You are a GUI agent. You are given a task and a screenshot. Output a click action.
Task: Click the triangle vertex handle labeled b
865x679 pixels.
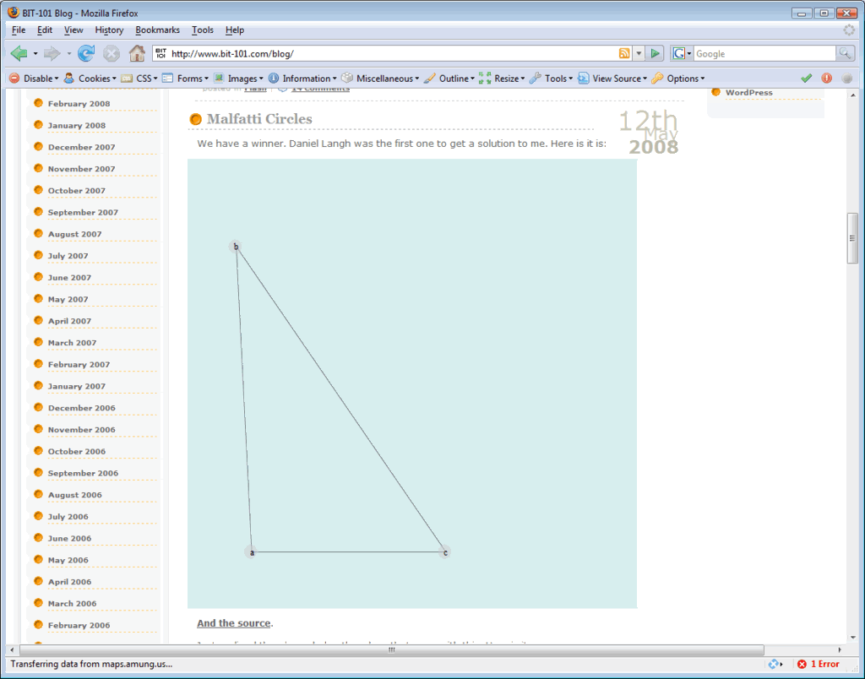pyautogui.click(x=236, y=247)
